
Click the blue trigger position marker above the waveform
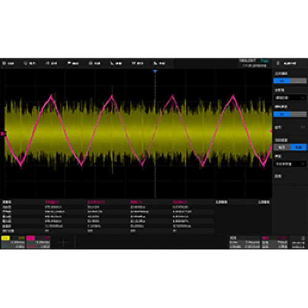click(155, 71)
